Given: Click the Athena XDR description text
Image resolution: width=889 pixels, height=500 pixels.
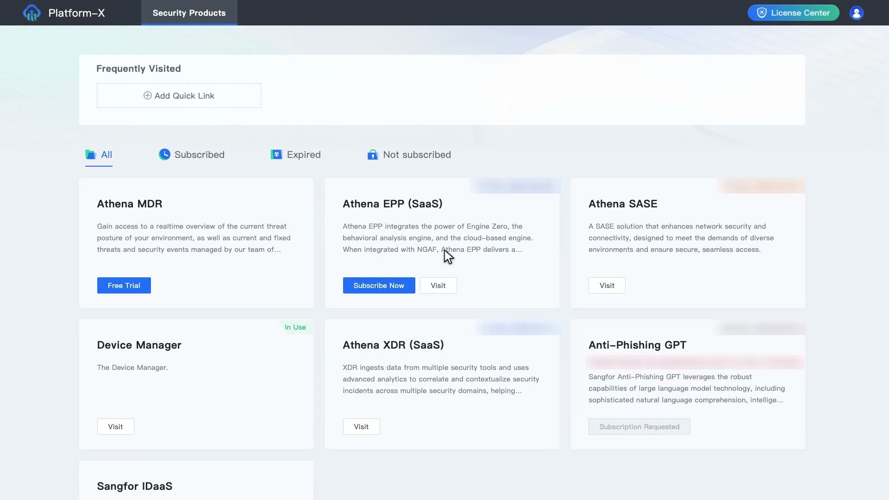Looking at the screenshot, I should [x=441, y=379].
